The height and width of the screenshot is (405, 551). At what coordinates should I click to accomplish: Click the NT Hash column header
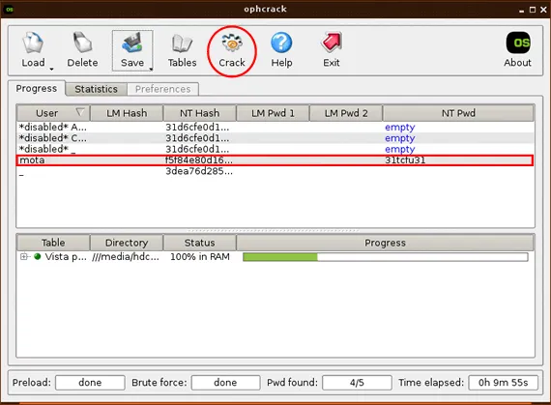(199, 113)
